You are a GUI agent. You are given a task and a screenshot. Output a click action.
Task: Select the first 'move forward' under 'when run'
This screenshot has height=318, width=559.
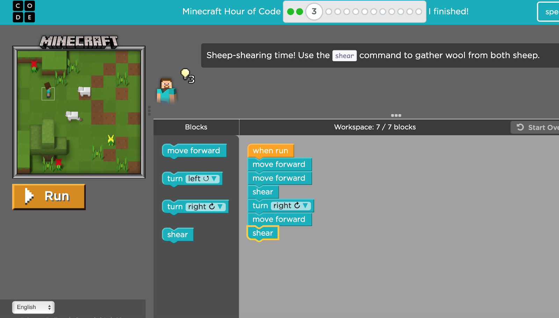click(279, 164)
